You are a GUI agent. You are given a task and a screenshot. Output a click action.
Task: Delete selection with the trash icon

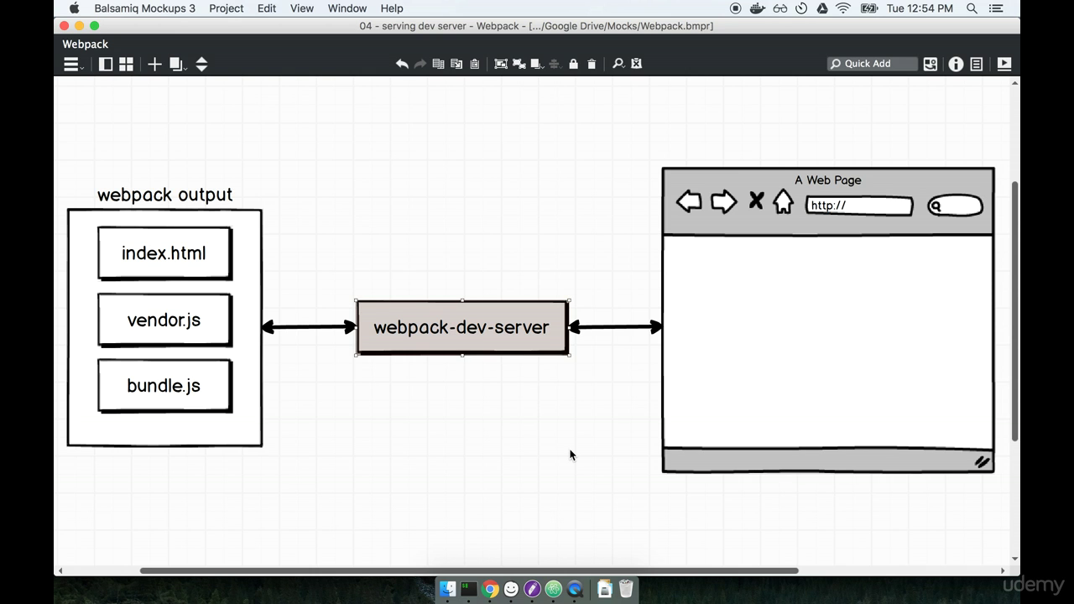pos(592,64)
